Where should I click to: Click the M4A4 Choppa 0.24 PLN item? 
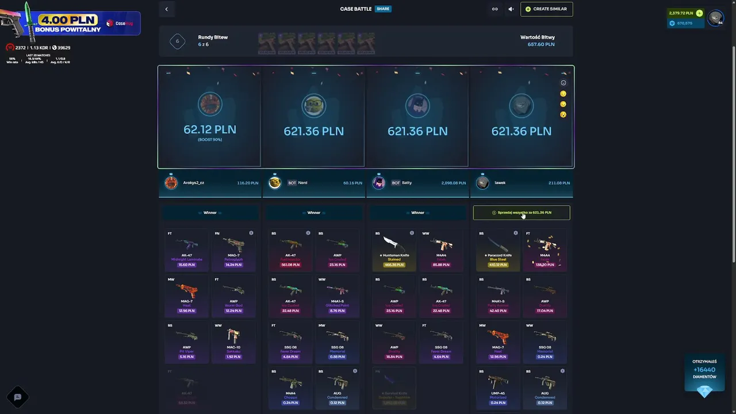(x=290, y=388)
